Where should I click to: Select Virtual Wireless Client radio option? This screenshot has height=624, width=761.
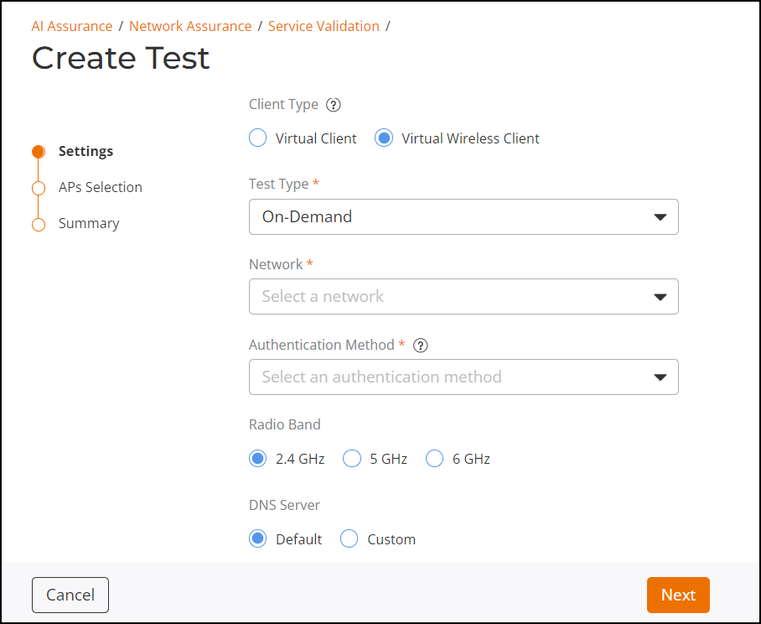pyautogui.click(x=384, y=138)
